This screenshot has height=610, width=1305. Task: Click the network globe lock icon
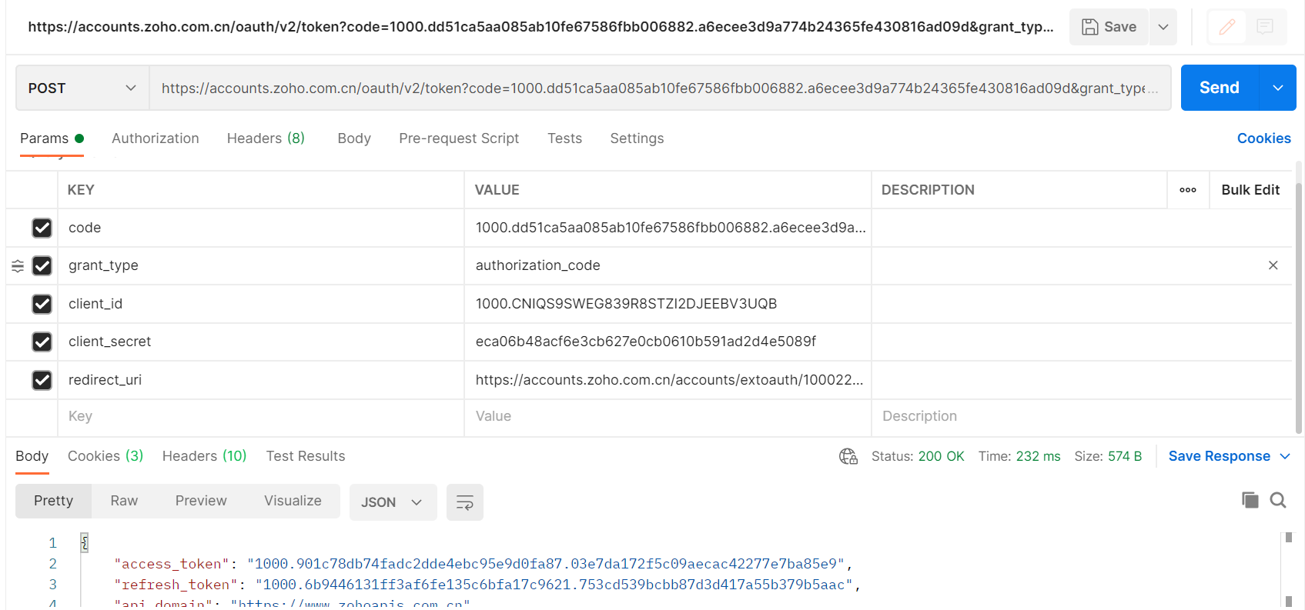click(x=848, y=456)
